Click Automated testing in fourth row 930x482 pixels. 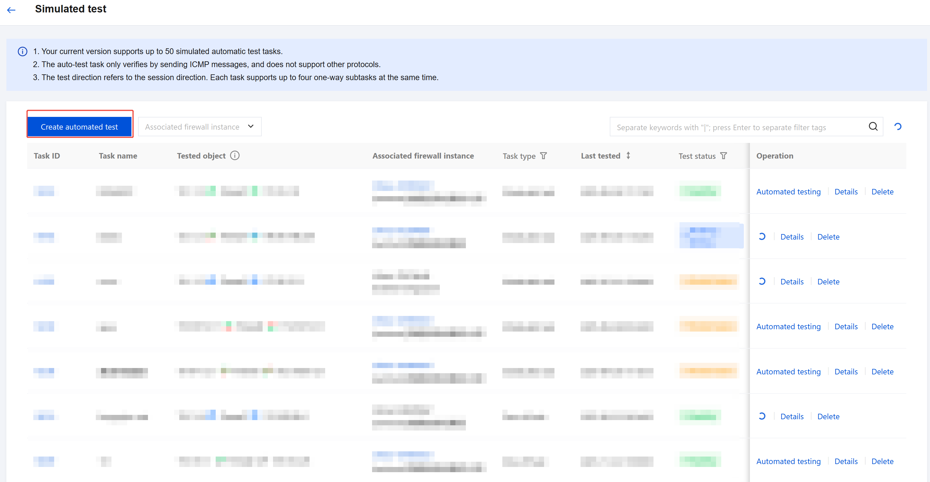[788, 327]
